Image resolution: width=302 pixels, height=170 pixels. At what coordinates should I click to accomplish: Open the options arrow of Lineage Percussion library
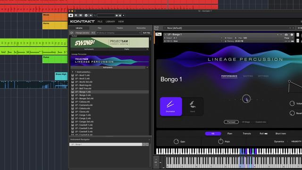coord(147,68)
